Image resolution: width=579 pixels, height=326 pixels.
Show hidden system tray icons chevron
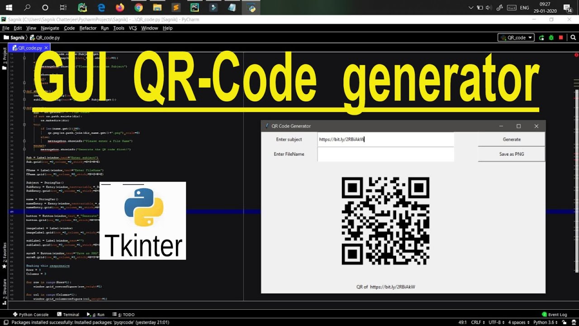click(x=471, y=8)
